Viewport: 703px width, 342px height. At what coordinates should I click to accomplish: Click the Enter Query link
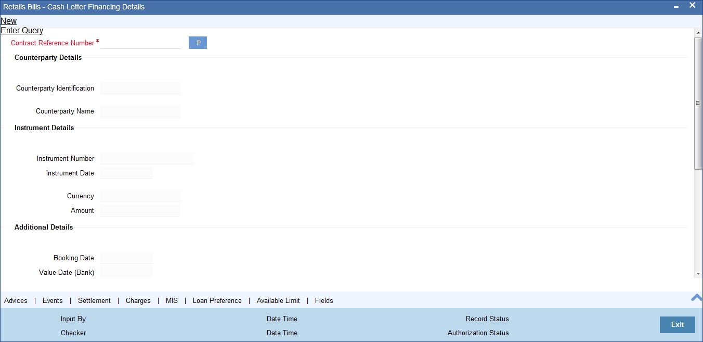point(22,31)
